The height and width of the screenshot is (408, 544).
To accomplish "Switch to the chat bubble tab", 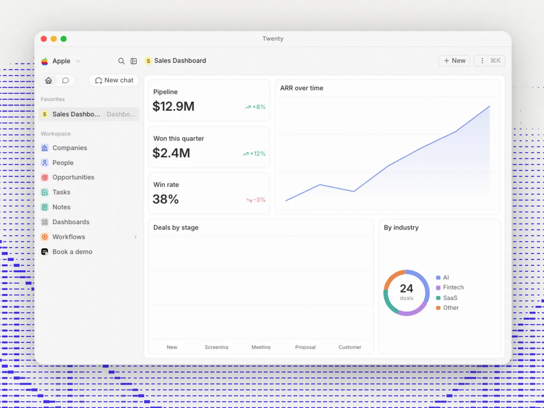I will click(x=65, y=80).
